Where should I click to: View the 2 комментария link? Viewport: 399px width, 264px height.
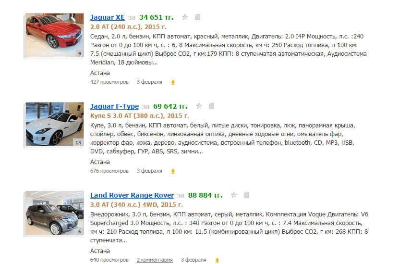click(x=155, y=260)
